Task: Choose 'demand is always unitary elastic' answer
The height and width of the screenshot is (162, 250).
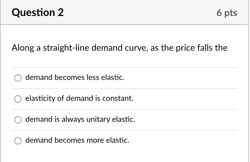Action: [18, 120]
